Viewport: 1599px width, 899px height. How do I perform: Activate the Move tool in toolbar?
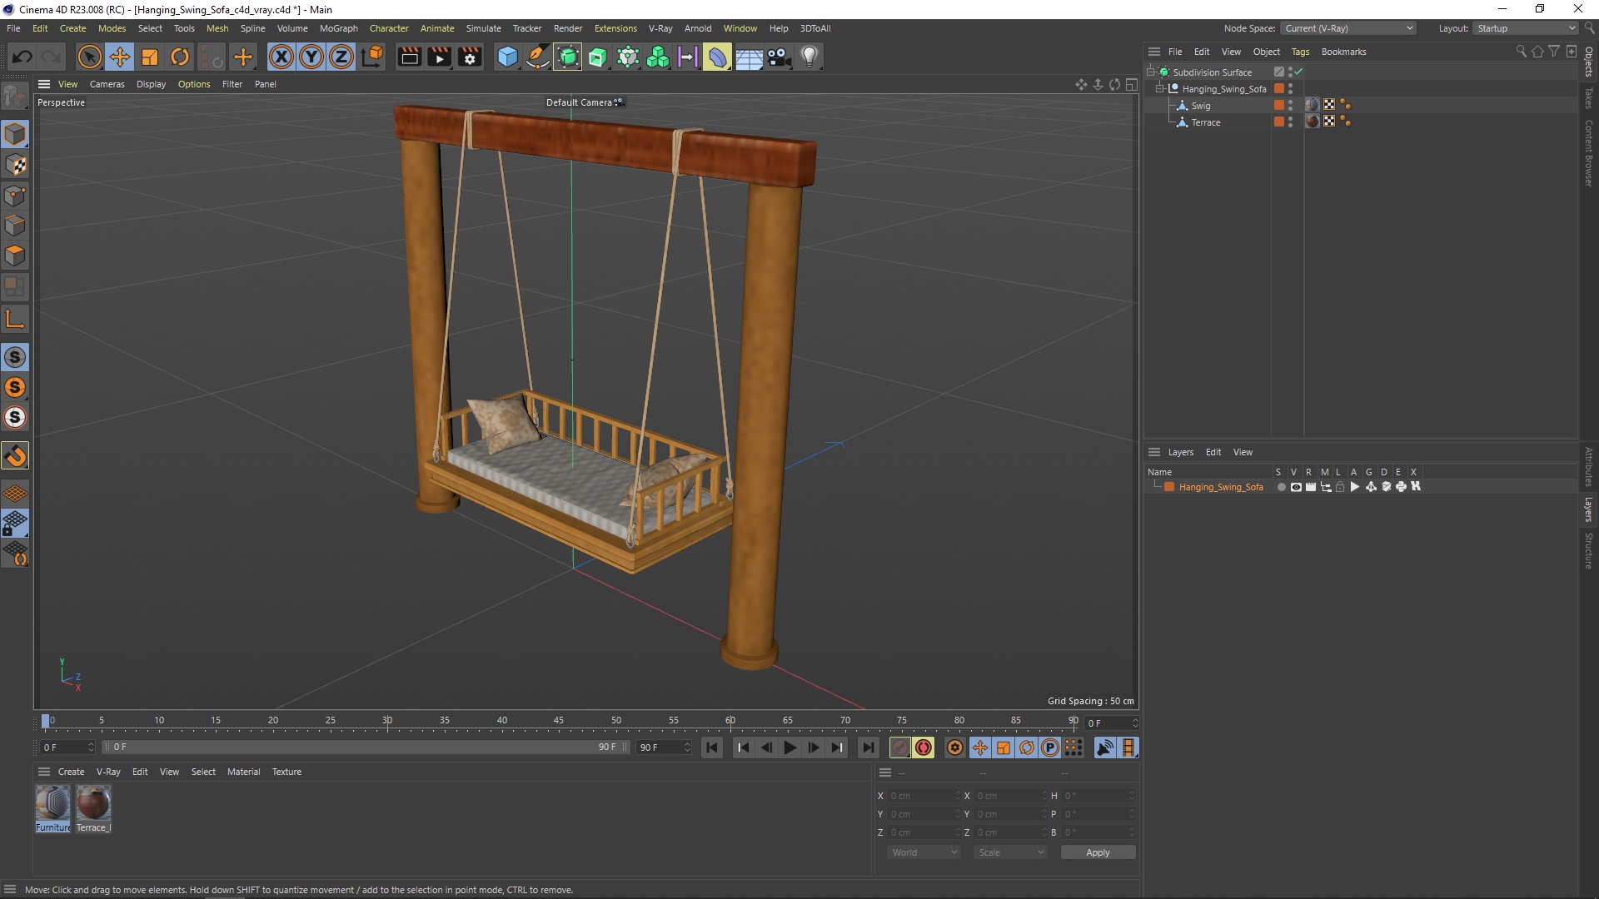(x=120, y=57)
